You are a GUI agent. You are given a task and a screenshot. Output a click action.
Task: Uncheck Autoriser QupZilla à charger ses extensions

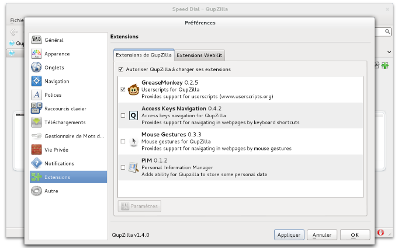(121, 69)
